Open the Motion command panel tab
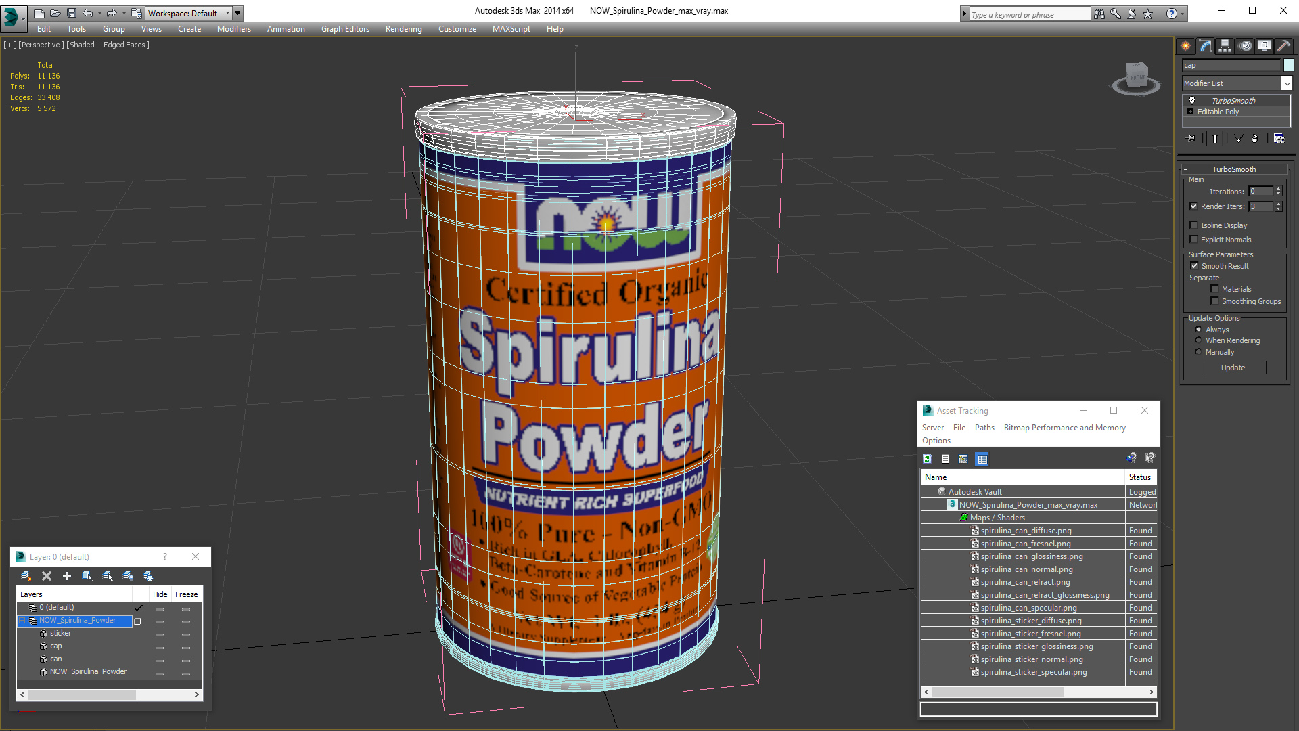The image size is (1299, 731). (x=1246, y=46)
